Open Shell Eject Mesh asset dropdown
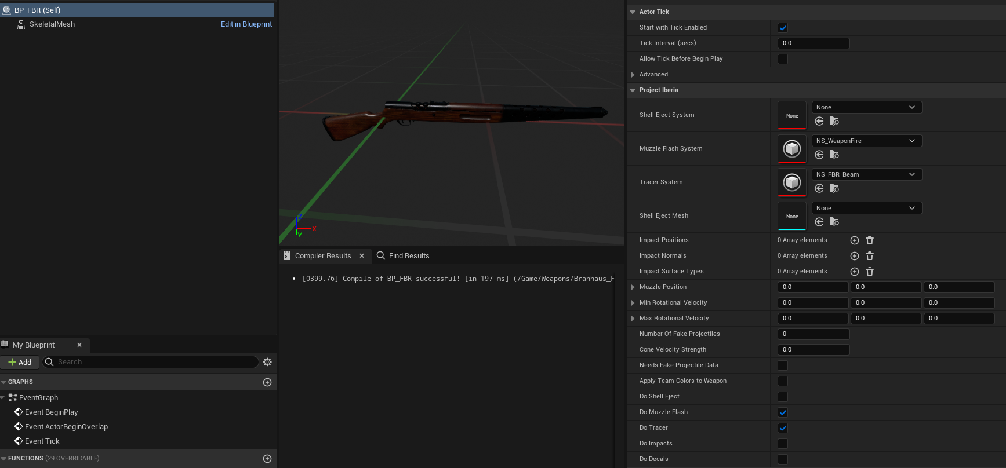The image size is (1006, 468). point(867,208)
